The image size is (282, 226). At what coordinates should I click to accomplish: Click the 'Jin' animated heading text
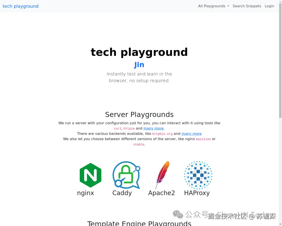139,65
